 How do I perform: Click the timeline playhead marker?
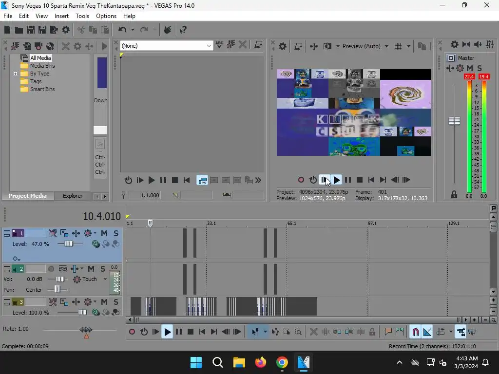[150, 223]
